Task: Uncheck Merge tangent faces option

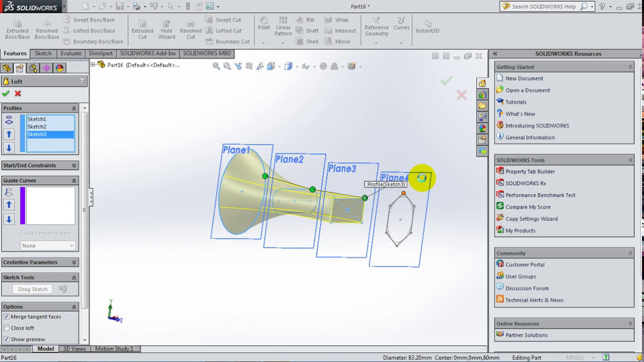Action: [7, 317]
